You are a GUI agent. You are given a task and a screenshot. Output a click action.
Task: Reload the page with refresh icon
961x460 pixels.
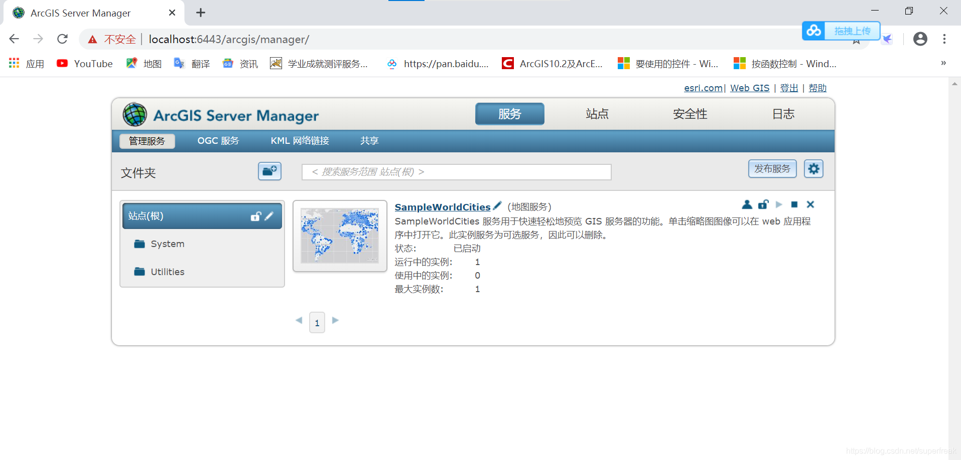coord(62,39)
